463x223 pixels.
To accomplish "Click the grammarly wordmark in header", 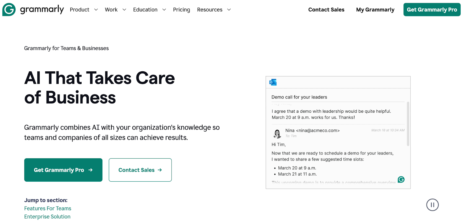I will coord(42,10).
